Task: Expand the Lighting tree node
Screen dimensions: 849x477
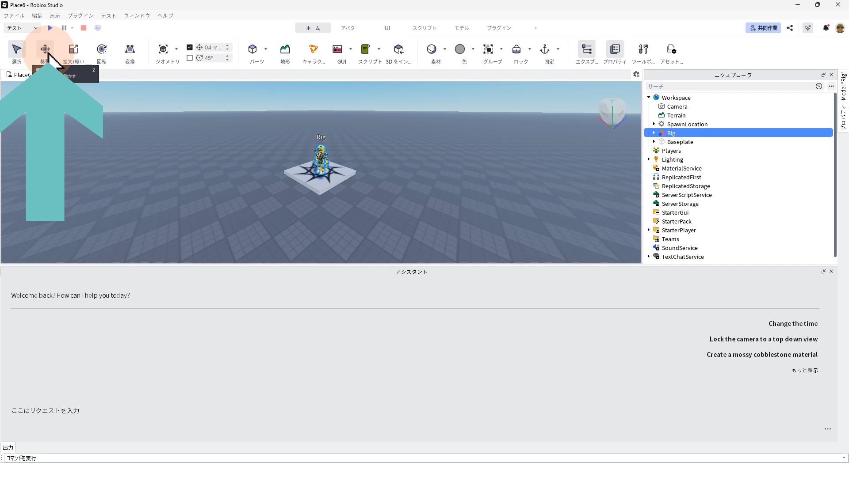Action: 649,159
